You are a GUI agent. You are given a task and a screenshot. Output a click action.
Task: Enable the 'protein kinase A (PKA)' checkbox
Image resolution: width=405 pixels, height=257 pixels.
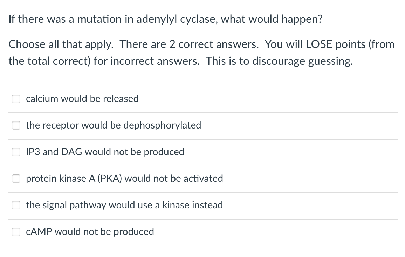(x=16, y=179)
